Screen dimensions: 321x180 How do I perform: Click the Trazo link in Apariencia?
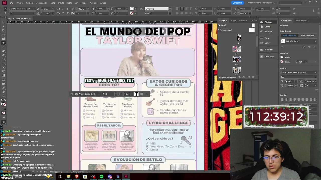pos(287,62)
